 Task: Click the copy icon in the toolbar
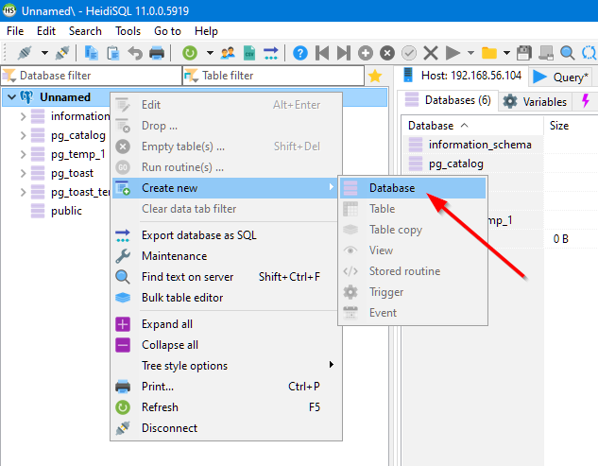(92, 53)
